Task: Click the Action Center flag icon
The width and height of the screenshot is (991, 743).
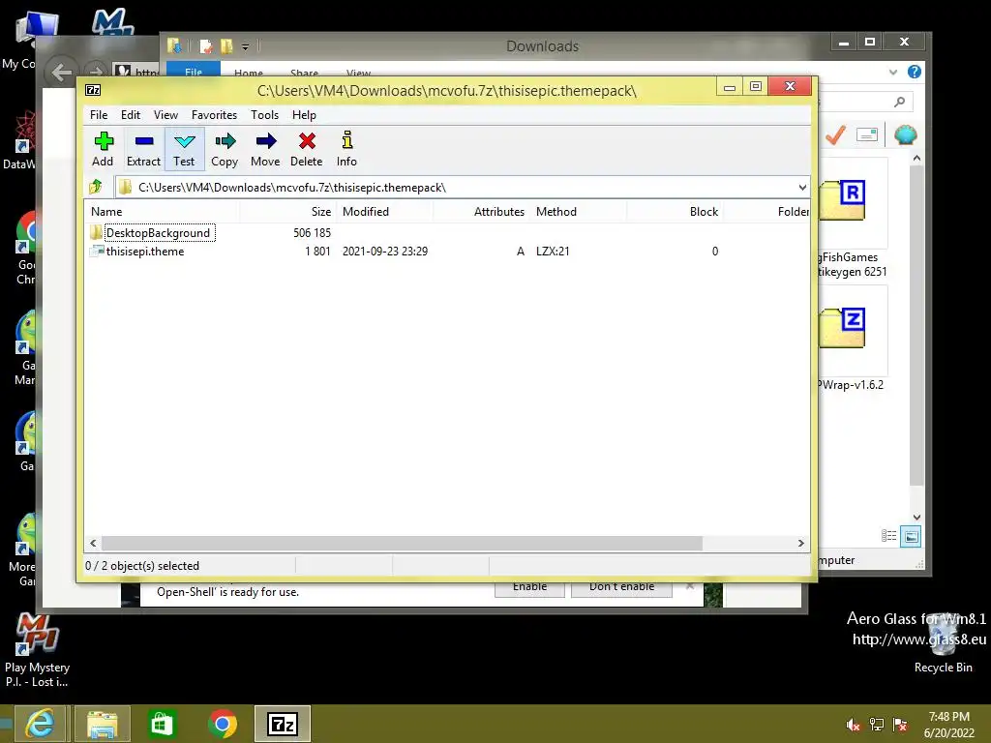Action: [x=900, y=725]
